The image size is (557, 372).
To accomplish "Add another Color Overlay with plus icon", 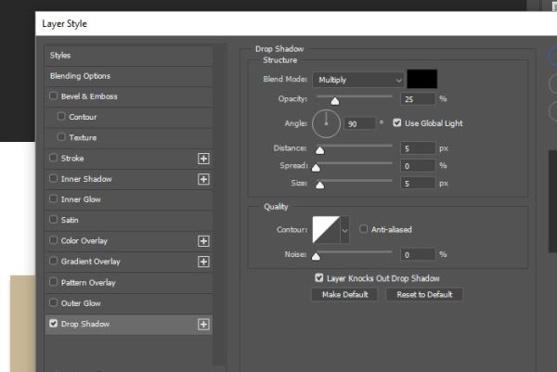I will click(203, 241).
